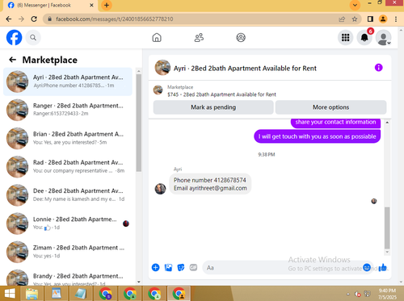The image size is (404, 301).
Task: Choose a sticker icon in composer
Action: point(181,267)
